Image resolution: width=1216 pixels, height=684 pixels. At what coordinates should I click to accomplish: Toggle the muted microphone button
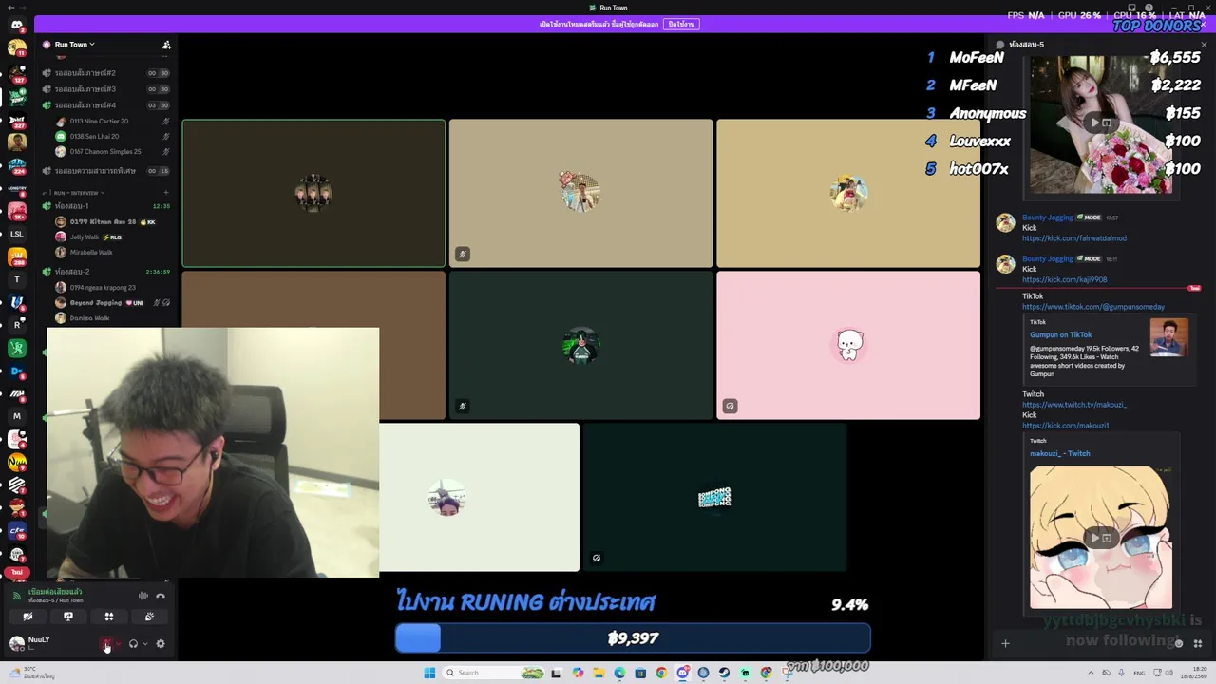106,644
